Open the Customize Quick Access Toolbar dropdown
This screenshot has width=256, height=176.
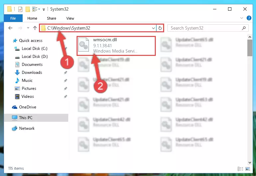click(44, 9)
